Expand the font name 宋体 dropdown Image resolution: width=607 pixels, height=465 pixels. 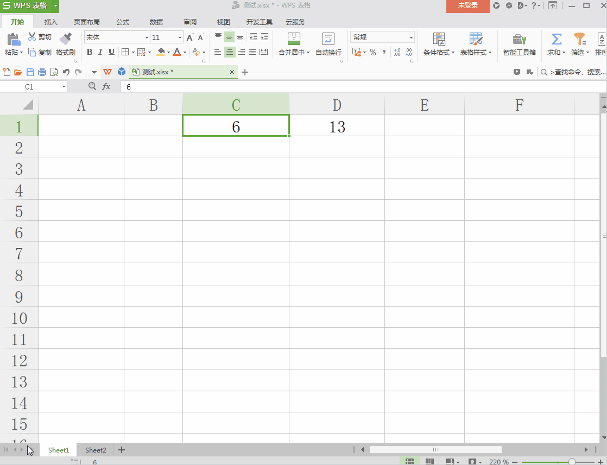coord(147,37)
